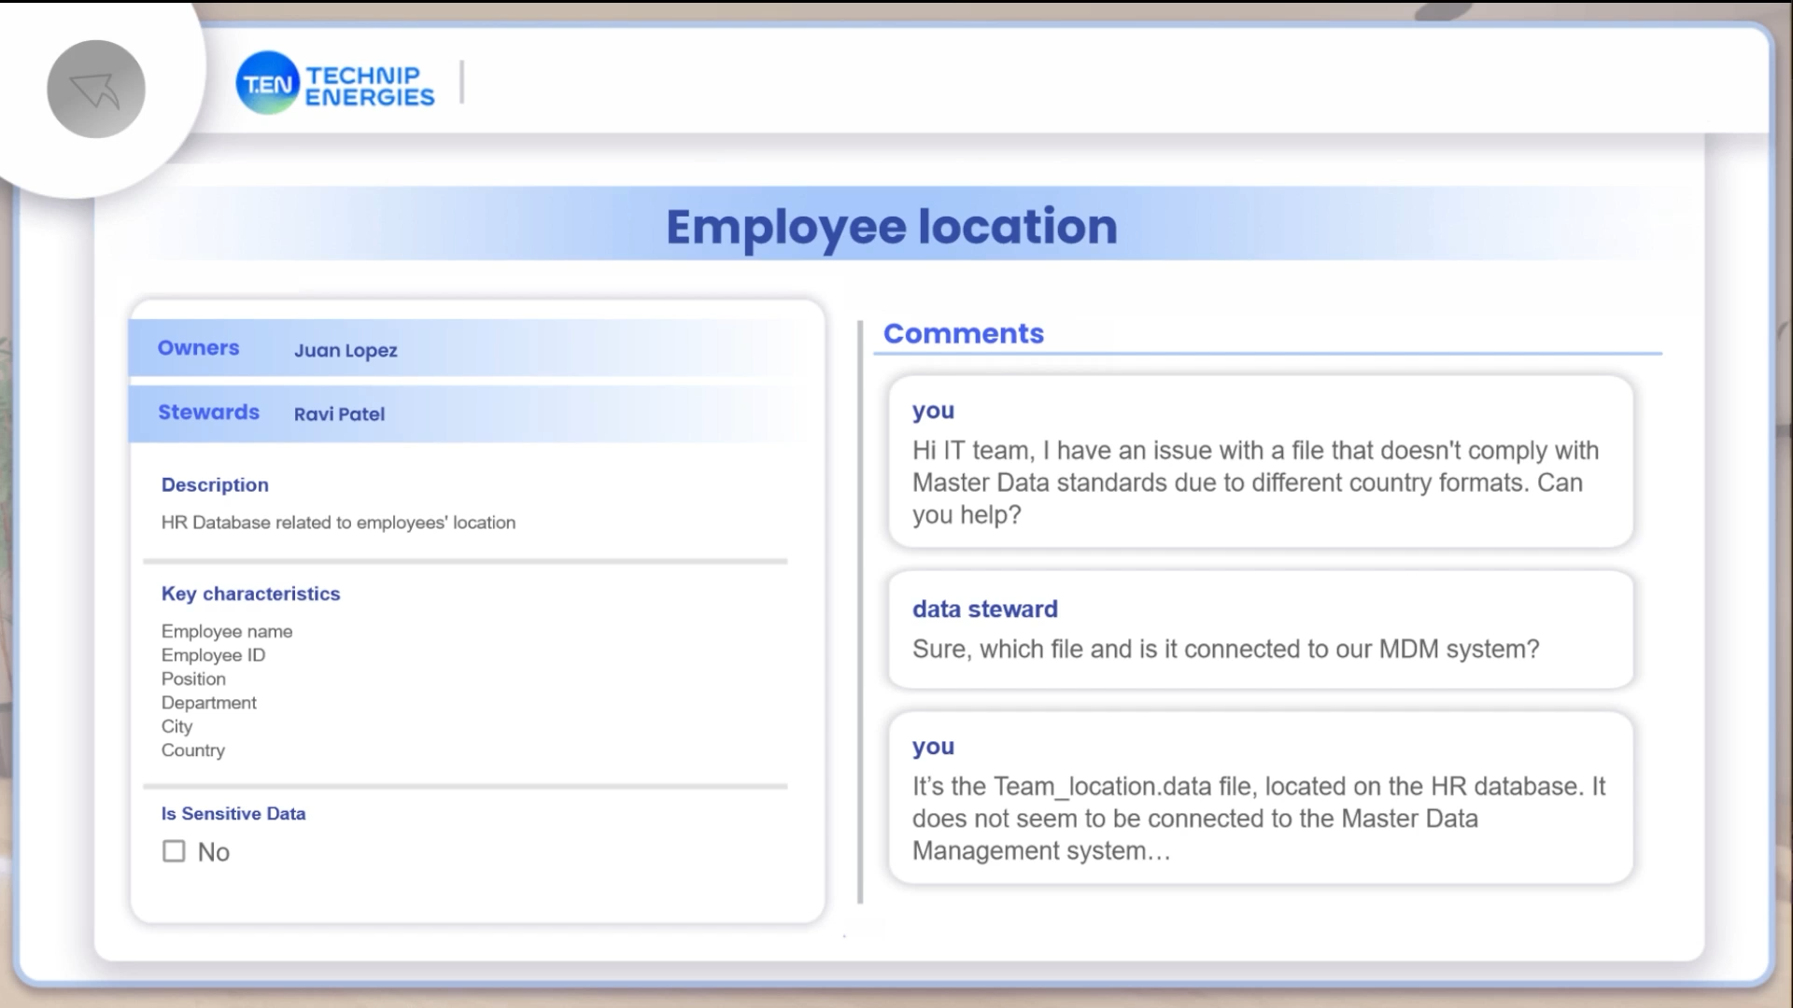
Task: Click the HR Database description text
Action: click(338, 523)
